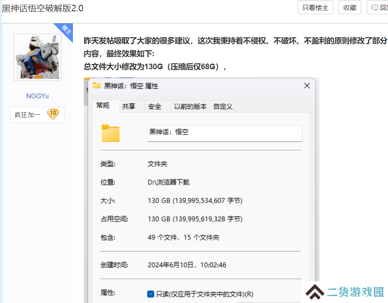This screenshot has height=303, width=388.
Task: Click the 占用空间: label
Action: tap(114, 219)
